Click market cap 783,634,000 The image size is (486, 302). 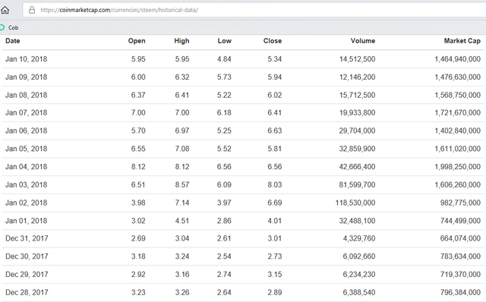coord(460,256)
